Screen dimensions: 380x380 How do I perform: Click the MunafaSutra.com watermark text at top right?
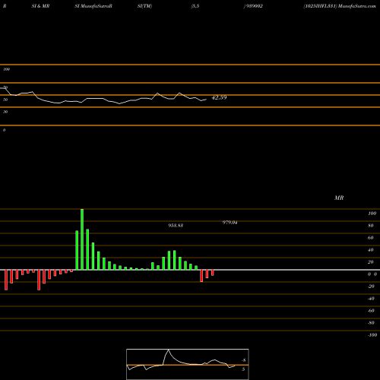click(x=357, y=6)
